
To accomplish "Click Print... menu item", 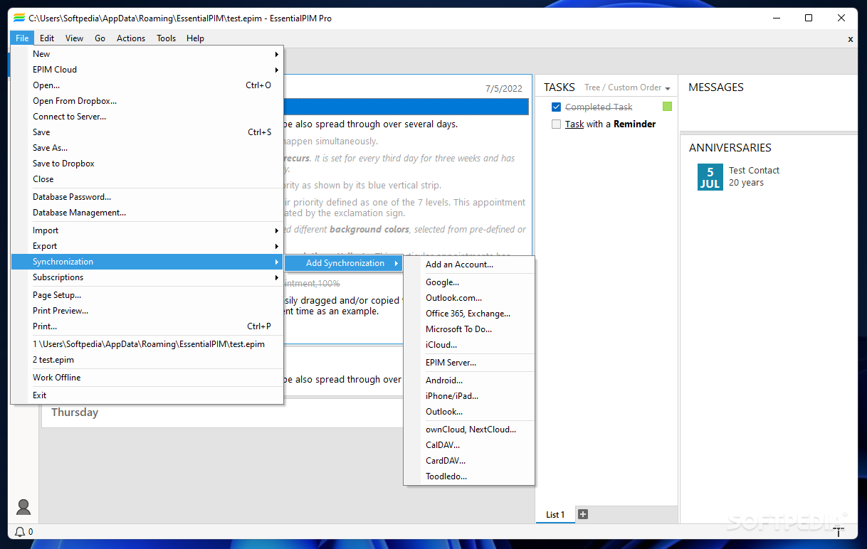I will pyautogui.click(x=147, y=326).
